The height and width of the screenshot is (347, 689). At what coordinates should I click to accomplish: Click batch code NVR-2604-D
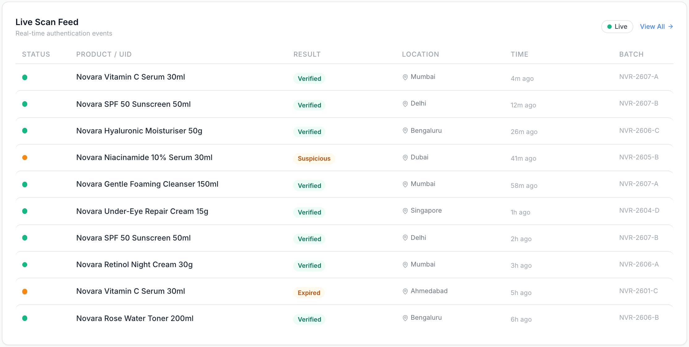639,210
